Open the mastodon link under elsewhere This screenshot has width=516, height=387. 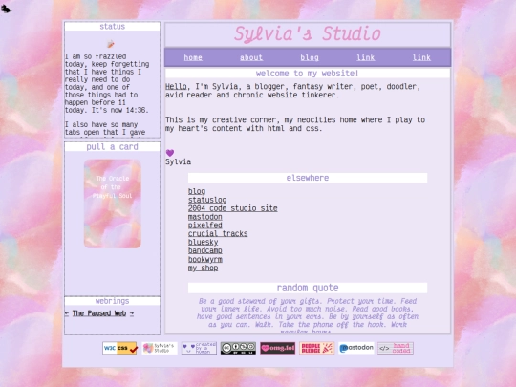tap(205, 217)
